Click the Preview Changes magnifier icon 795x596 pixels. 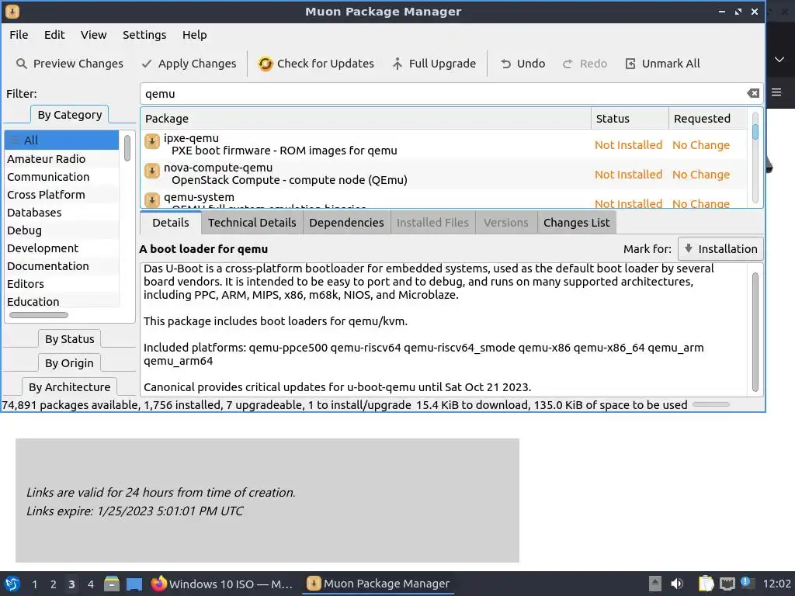[x=21, y=64]
